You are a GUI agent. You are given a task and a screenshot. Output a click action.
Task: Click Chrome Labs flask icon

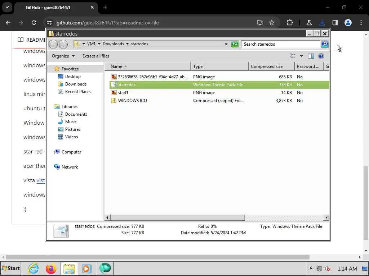click(309, 23)
